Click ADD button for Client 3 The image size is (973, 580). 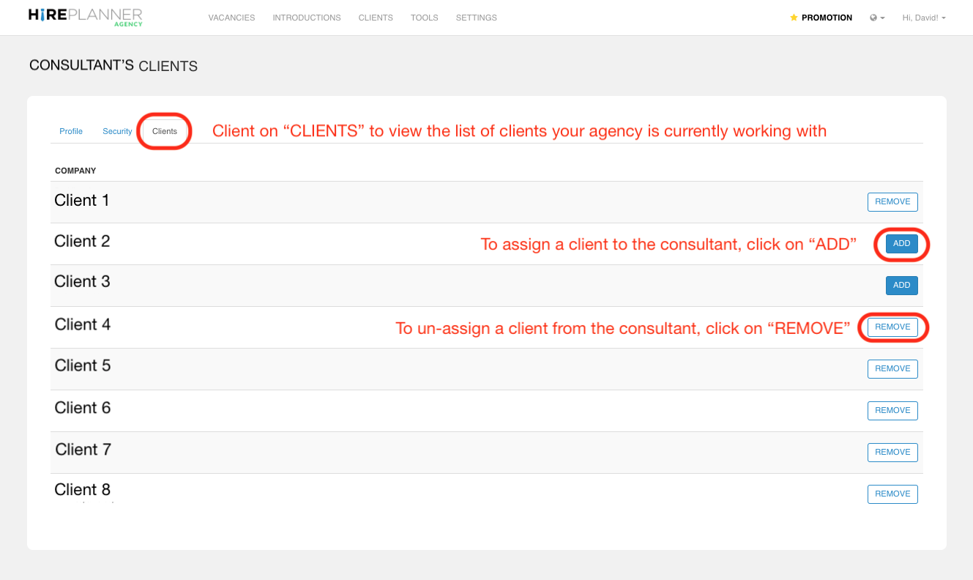coord(901,286)
